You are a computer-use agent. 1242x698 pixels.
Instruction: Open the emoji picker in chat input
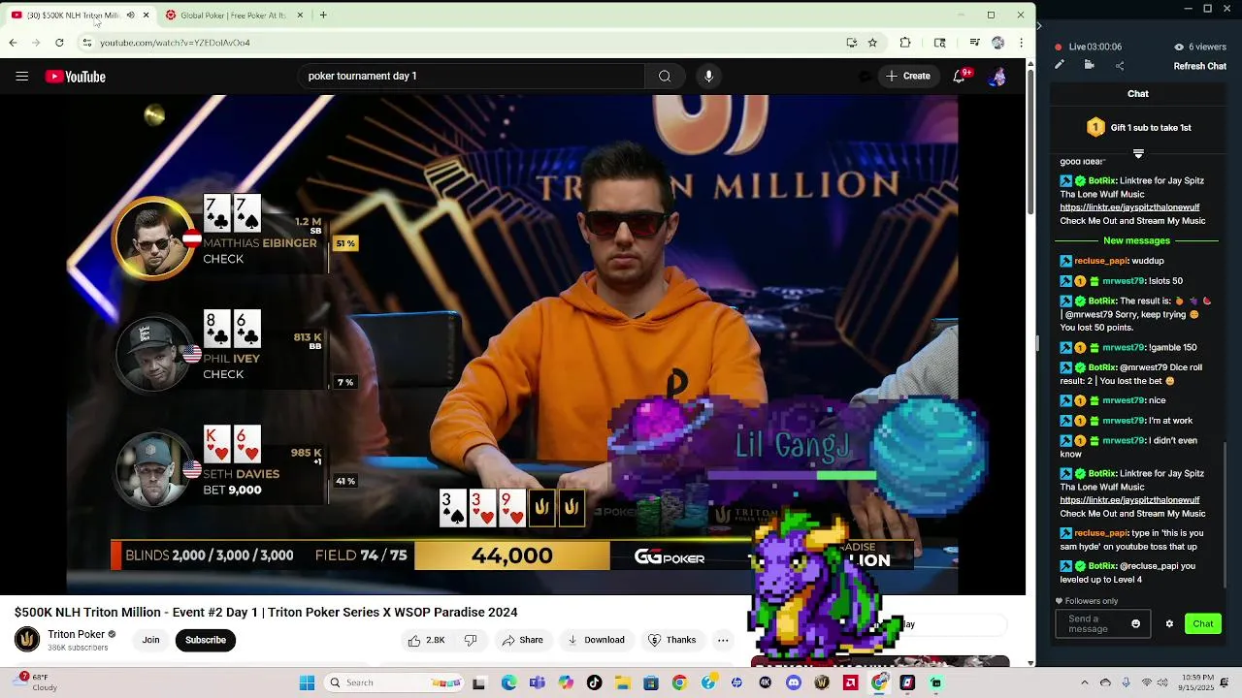pyautogui.click(x=1136, y=624)
